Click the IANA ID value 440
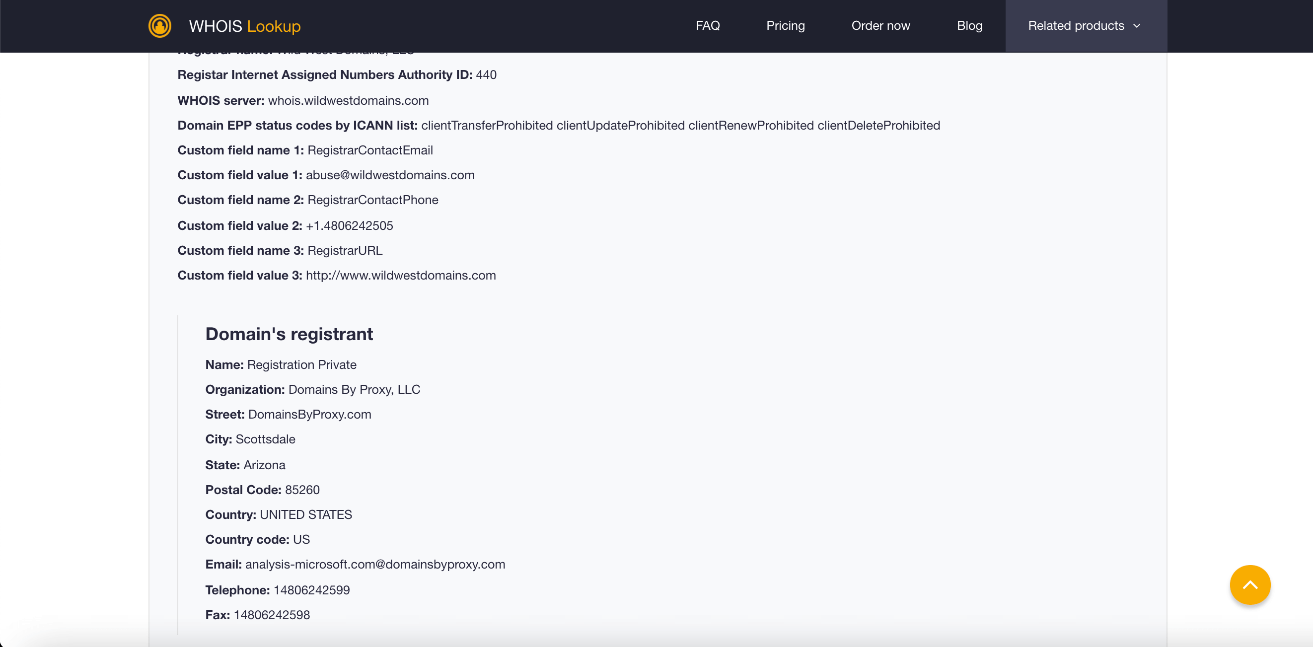Screen dimensions: 1313x647 (486, 75)
